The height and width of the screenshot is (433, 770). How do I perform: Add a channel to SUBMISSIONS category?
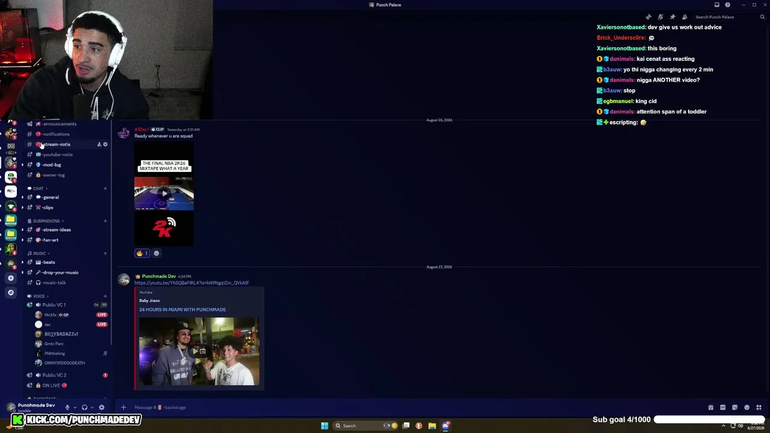(105, 221)
